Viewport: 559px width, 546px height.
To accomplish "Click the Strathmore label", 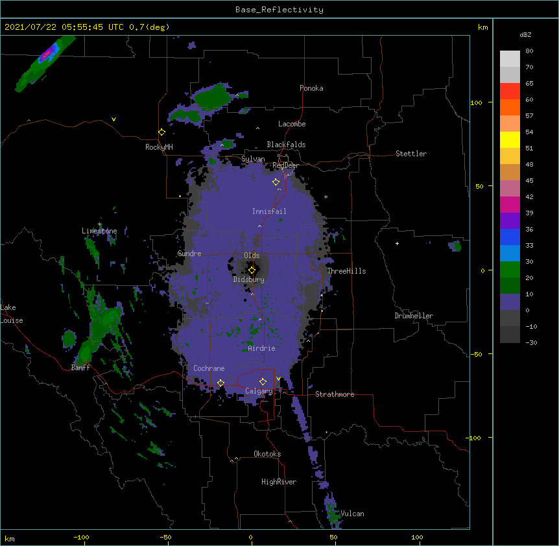I will (x=335, y=394).
